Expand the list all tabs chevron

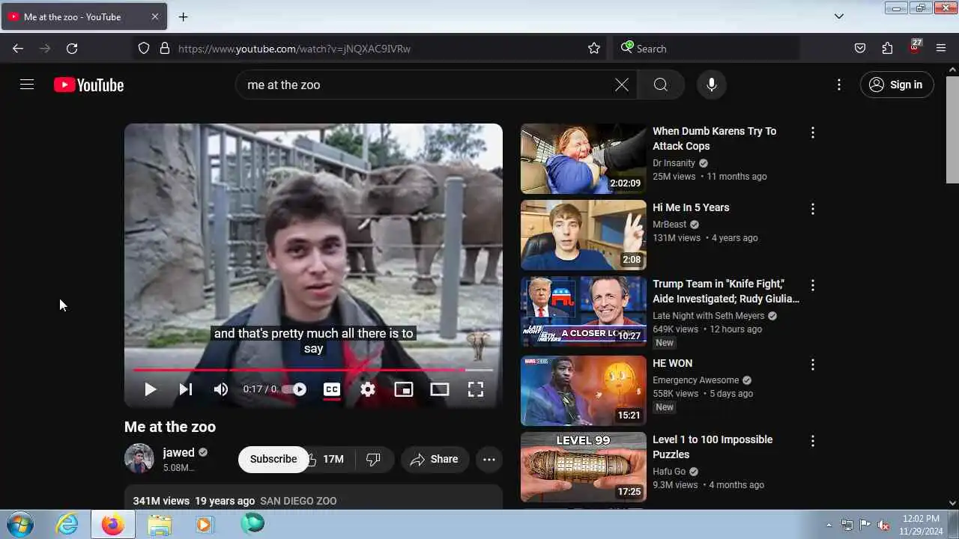coord(839,16)
